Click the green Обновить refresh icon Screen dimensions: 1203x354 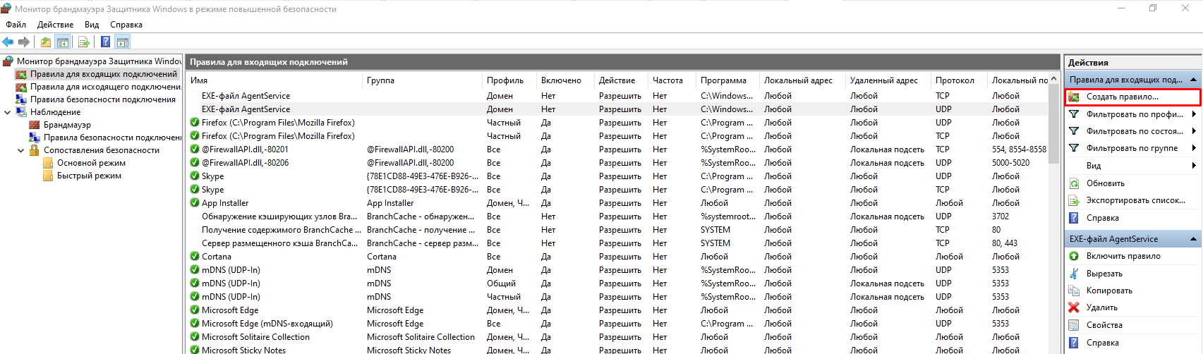tap(1074, 183)
